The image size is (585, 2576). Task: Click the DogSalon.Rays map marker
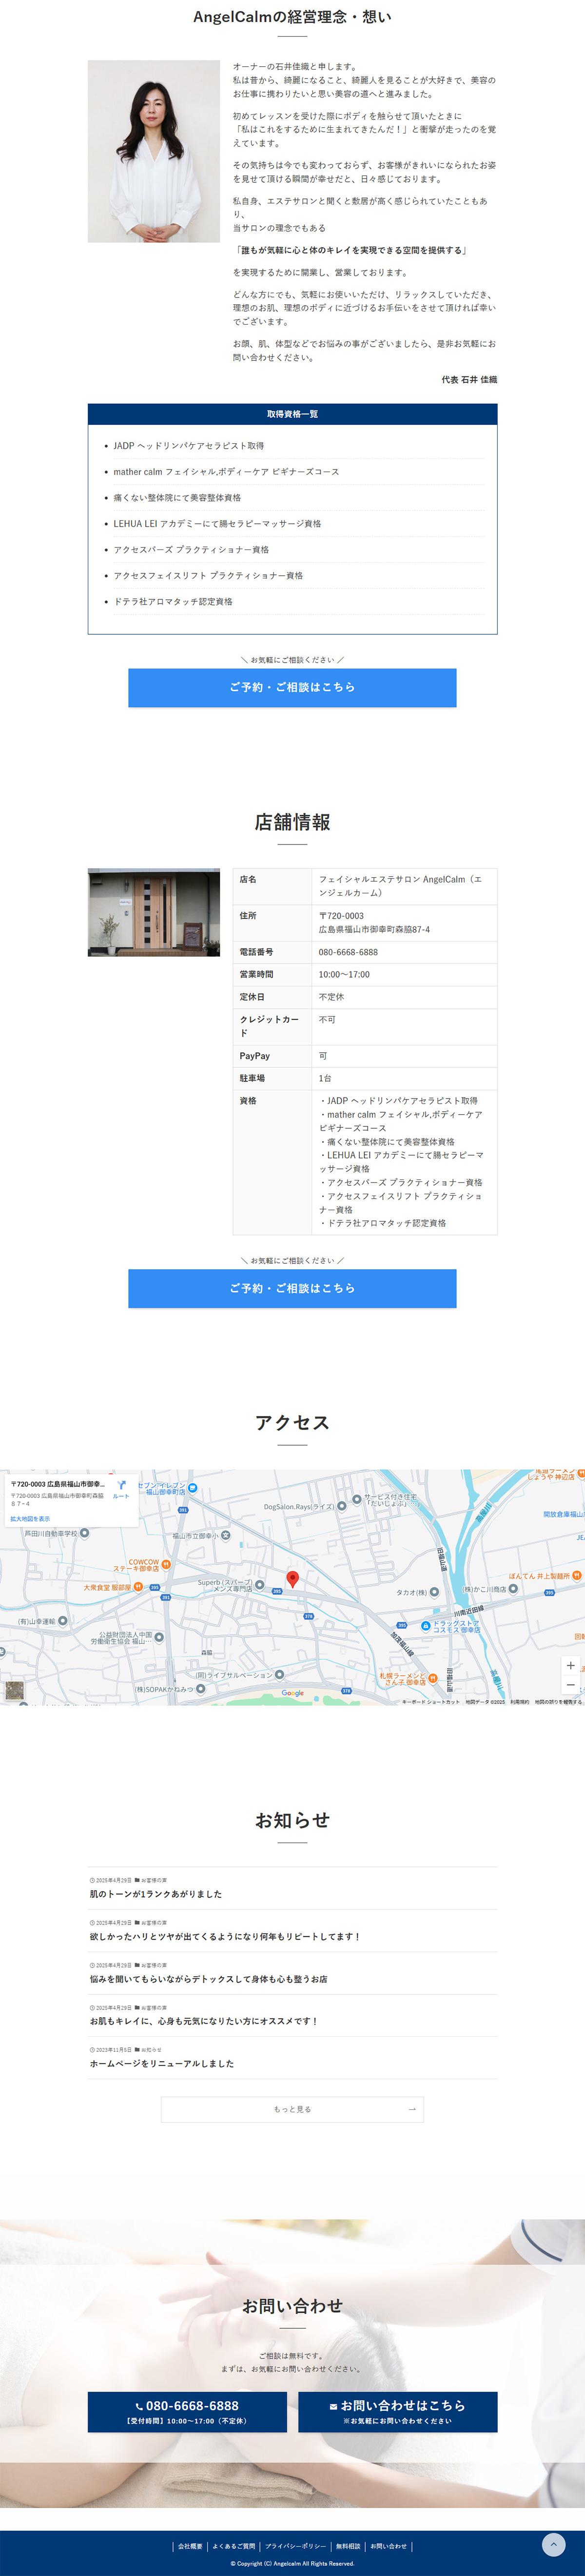[342, 1505]
